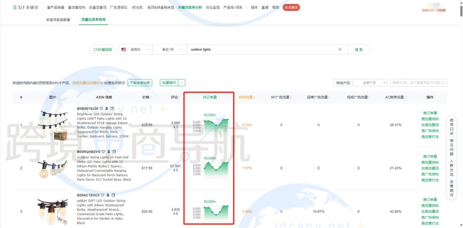Open 直播 in top navigation
The image size is (463, 228).
(x=265, y=8)
